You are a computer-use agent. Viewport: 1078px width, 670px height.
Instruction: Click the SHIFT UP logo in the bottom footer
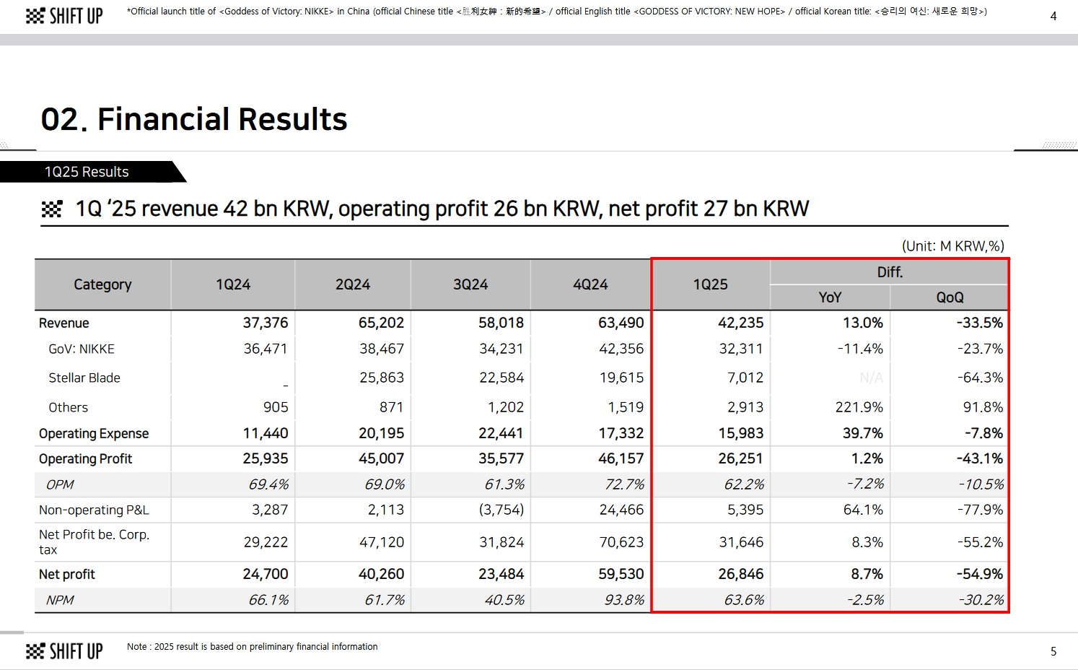[x=64, y=651]
